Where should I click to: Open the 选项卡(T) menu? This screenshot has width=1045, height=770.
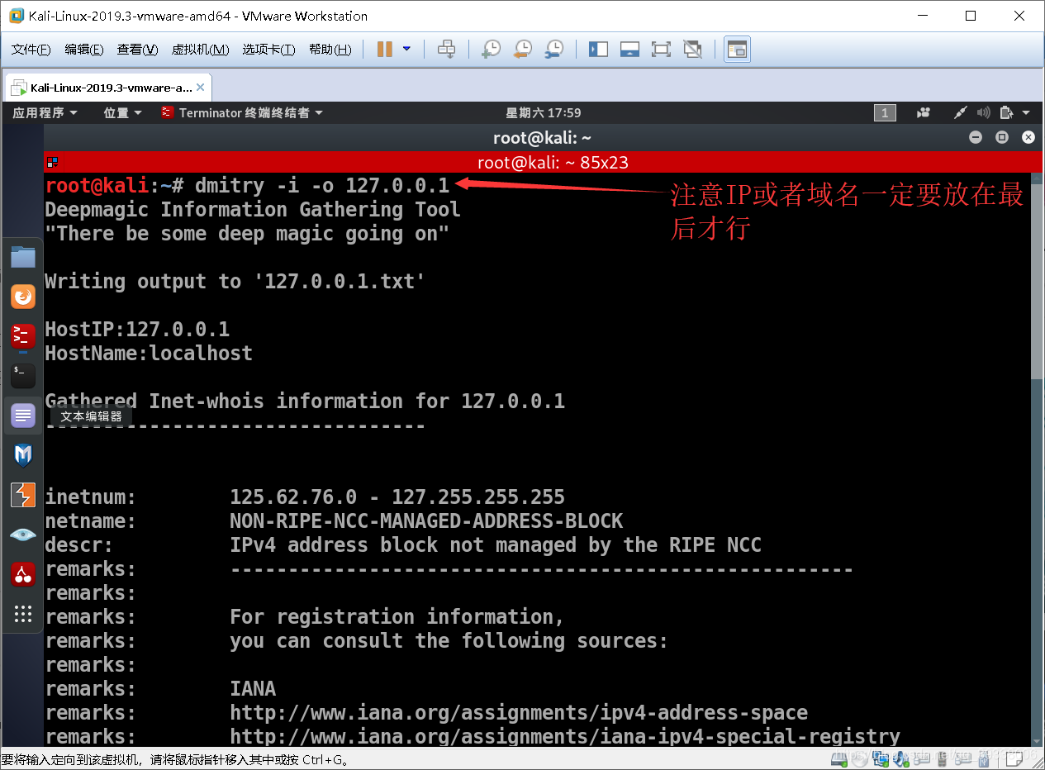click(268, 50)
